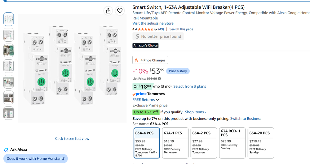
Task: Click the share icon above product image
Action: 108,11
